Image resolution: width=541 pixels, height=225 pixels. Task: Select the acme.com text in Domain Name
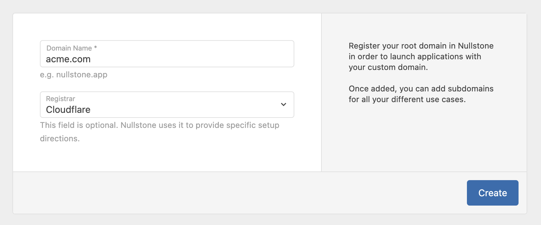(x=68, y=59)
